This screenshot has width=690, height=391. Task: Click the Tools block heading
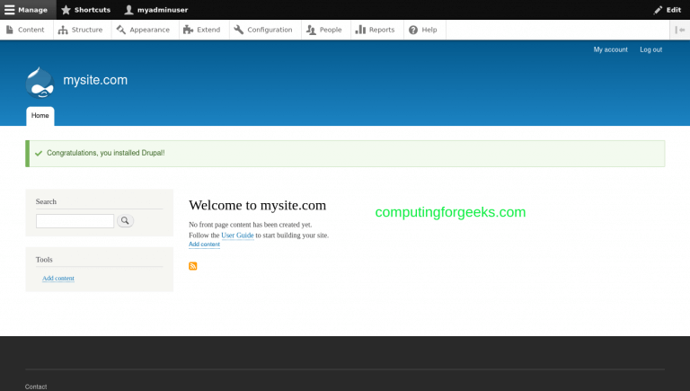[x=44, y=260]
